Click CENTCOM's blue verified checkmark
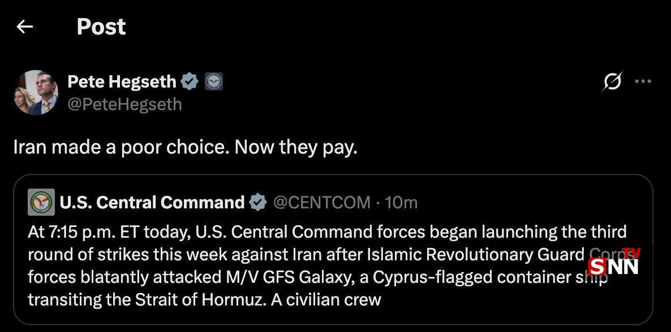This screenshot has height=332, width=671. tap(258, 202)
